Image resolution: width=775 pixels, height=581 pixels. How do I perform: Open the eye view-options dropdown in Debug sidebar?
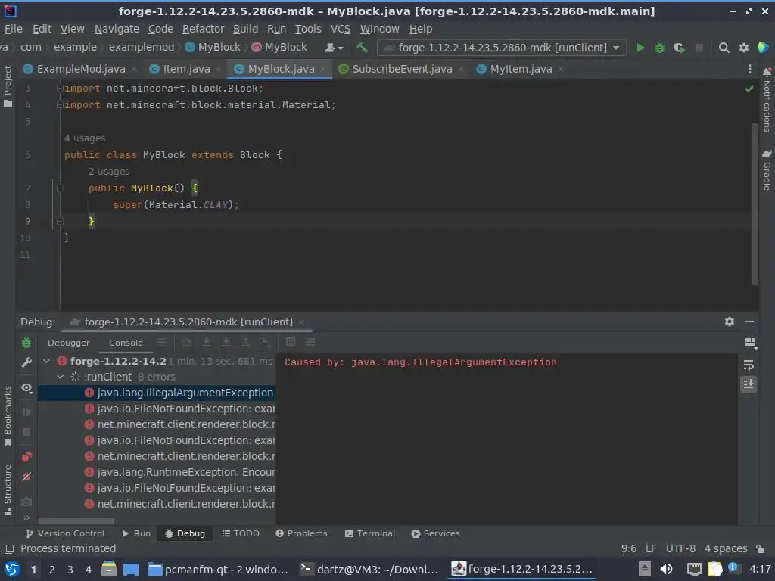(27, 388)
